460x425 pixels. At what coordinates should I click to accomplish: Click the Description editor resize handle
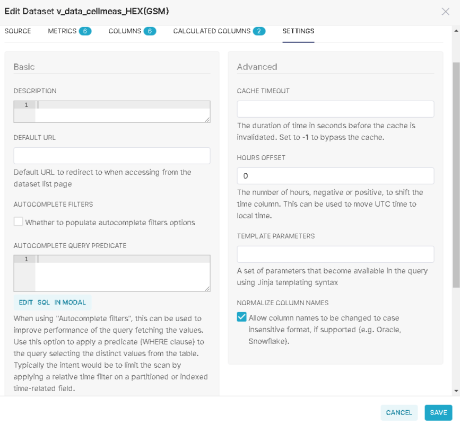point(207,120)
